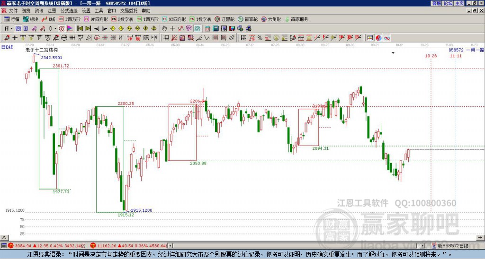Screen dimensions: 485x259
Task: Select the red starburst angle tool
Action: (105, 38)
